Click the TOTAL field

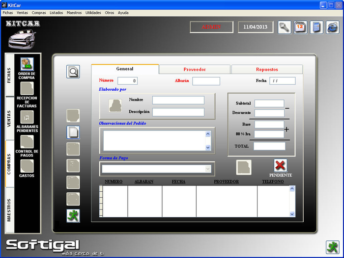[269, 146]
